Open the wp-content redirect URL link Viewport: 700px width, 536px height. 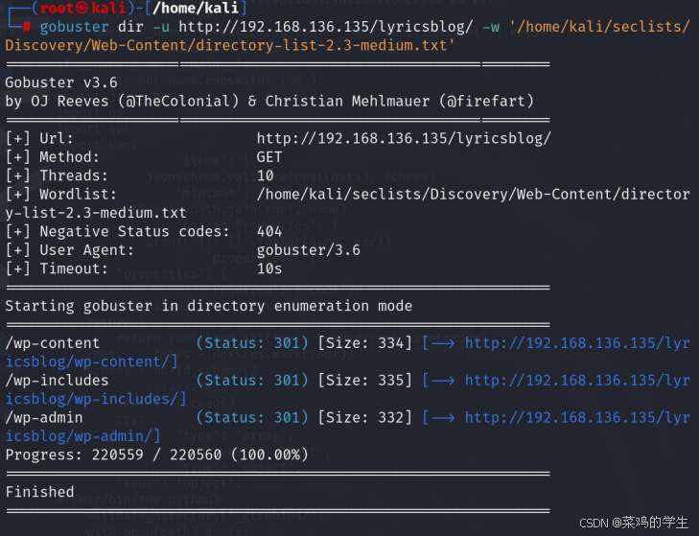(x=577, y=343)
